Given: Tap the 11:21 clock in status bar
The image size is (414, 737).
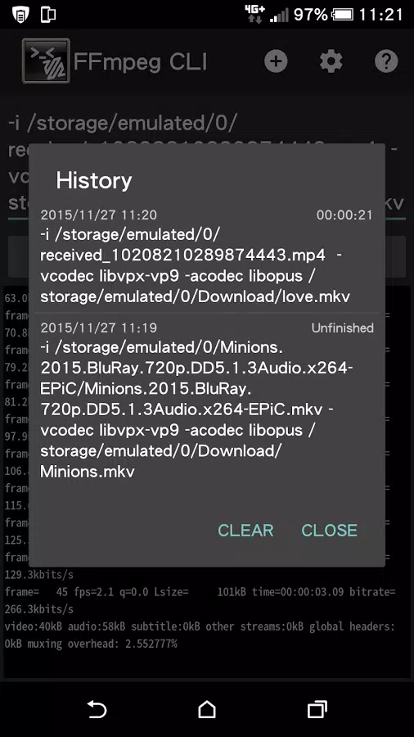Looking at the screenshot, I should click(x=380, y=15).
